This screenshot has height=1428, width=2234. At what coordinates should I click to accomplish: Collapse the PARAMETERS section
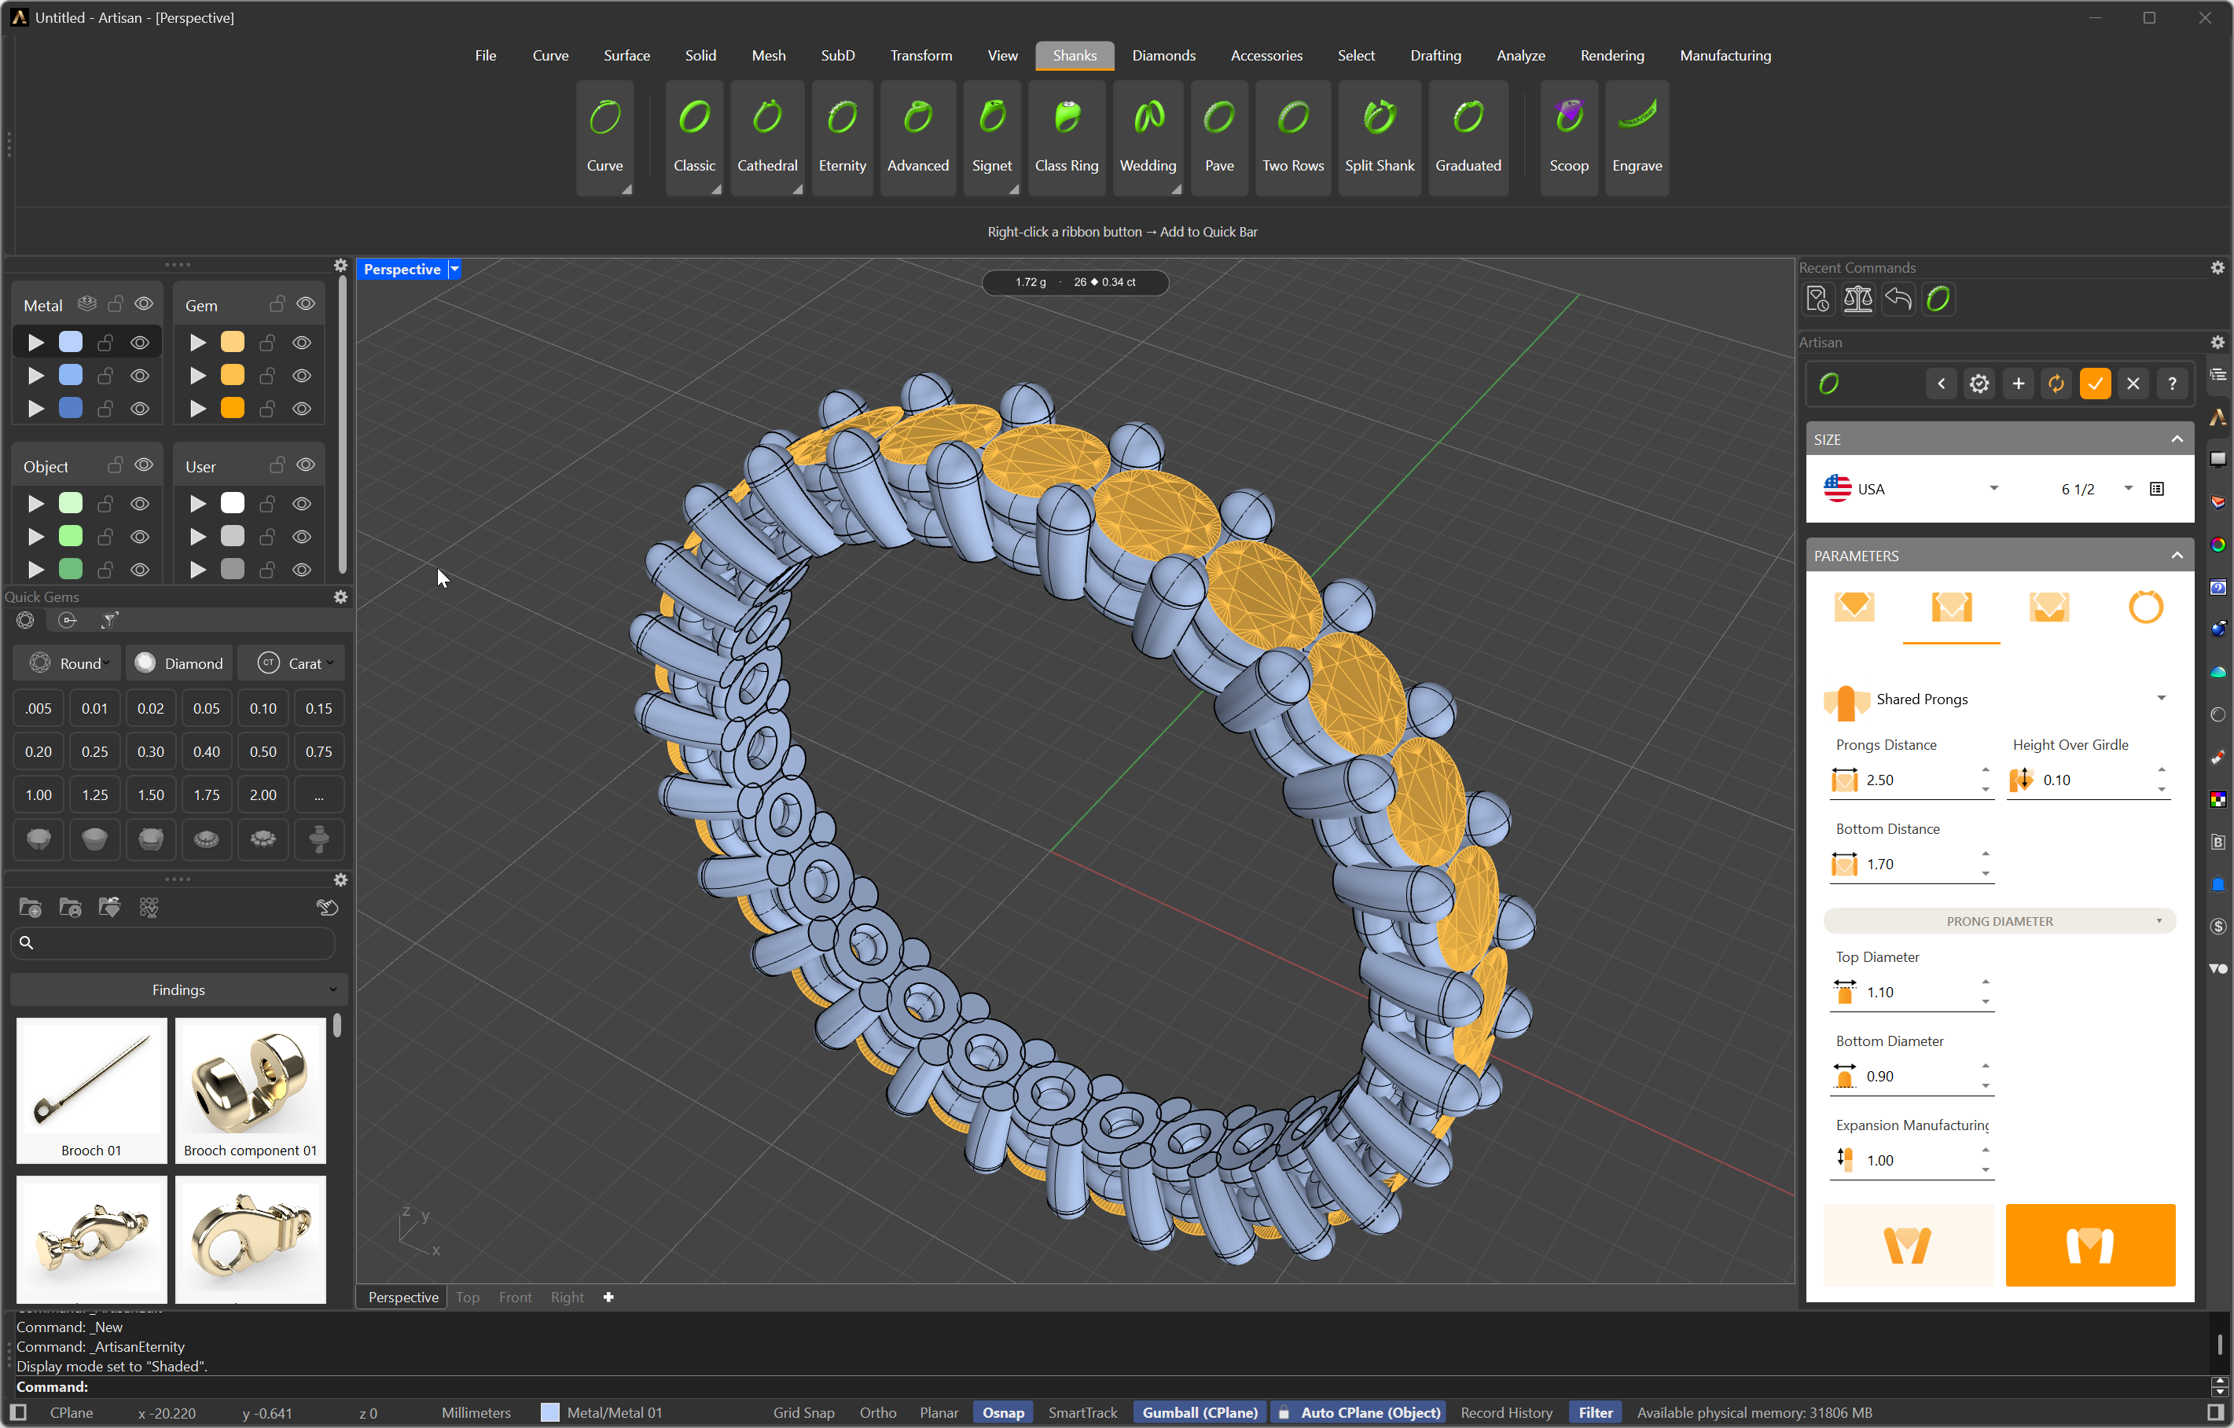point(2177,555)
